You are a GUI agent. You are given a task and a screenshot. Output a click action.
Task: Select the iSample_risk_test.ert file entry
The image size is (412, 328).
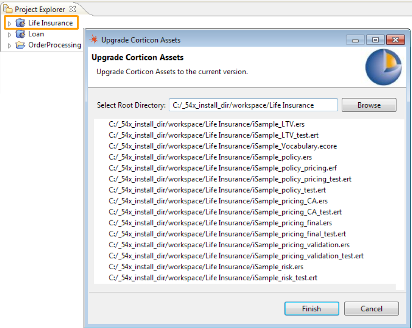(213, 278)
